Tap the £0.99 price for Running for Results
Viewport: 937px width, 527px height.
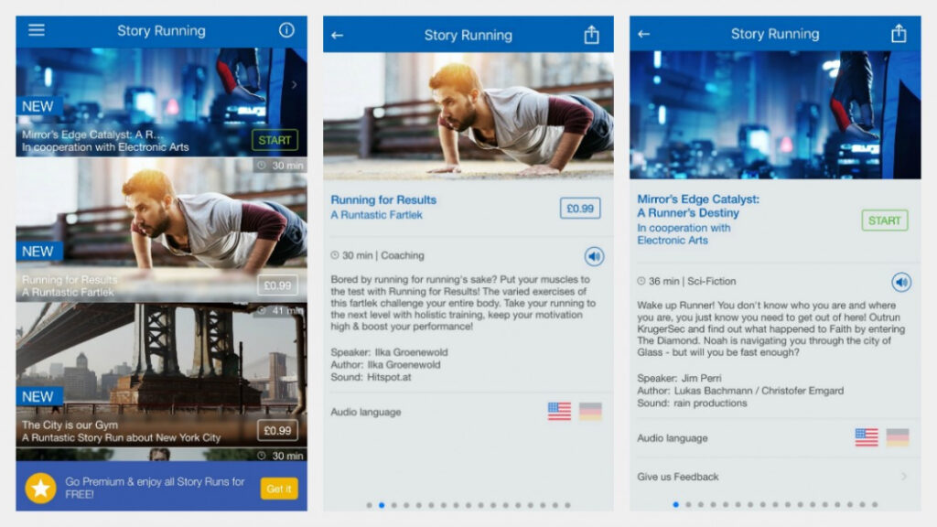(x=579, y=207)
